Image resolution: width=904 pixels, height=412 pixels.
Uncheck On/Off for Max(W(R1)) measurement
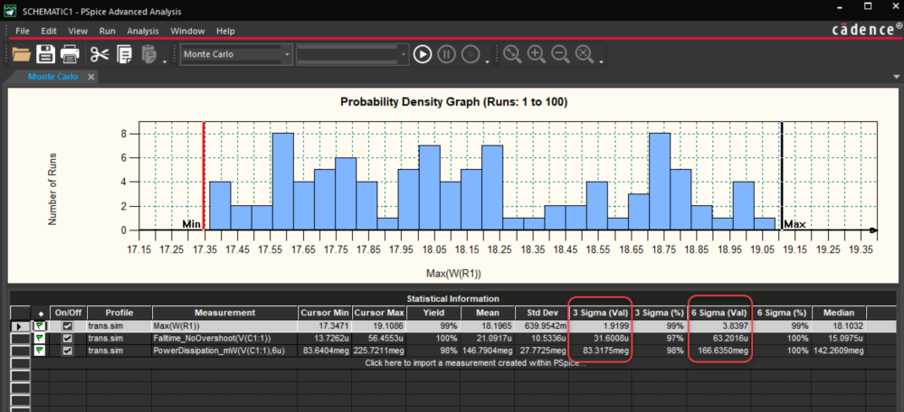click(x=68, y=326)
